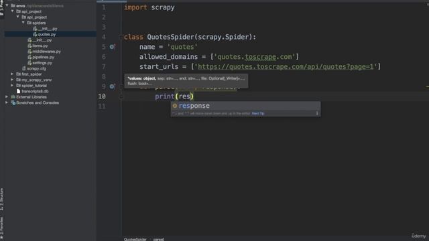This screenshot has height=241, width=429.
Task: Open the Favorites tool window tab
Action: coord(1,228)
